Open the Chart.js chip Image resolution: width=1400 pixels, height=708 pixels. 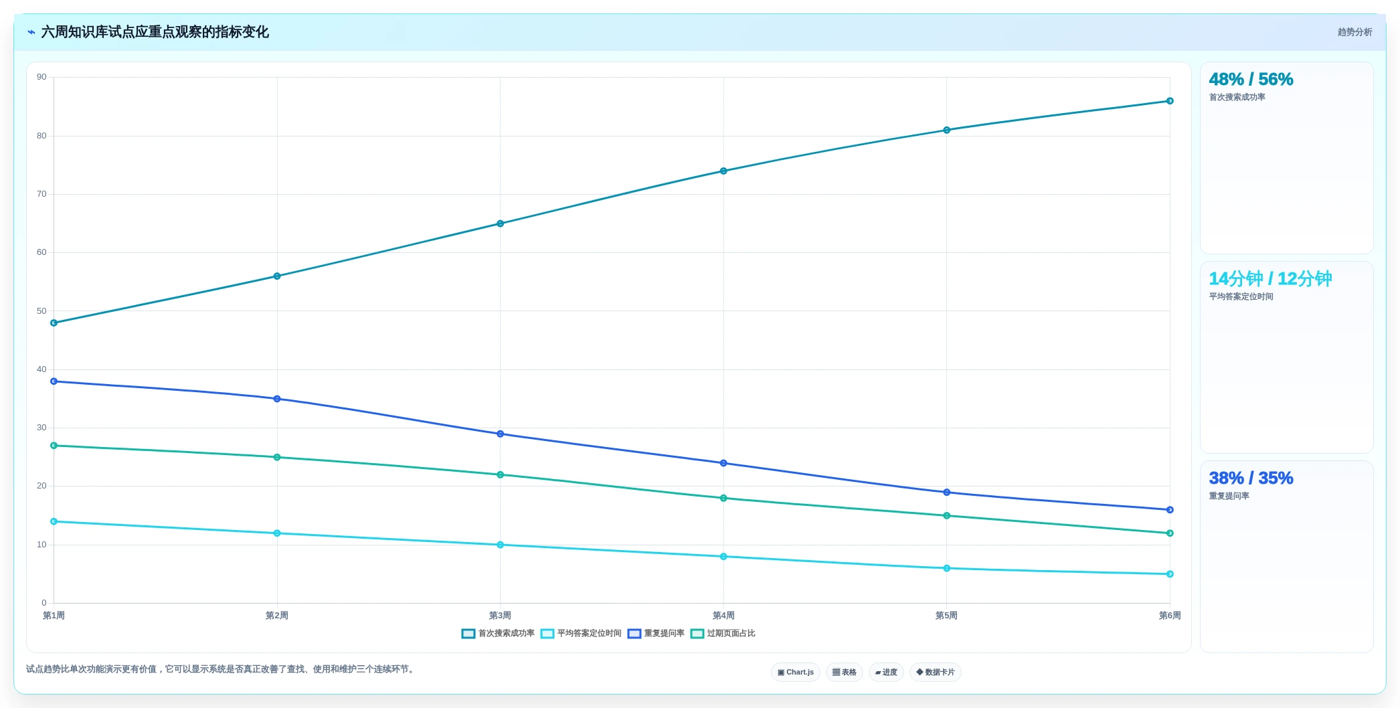pos(796,672)
